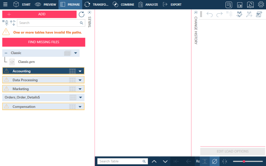Select the Compensation table

pos(43,107)
